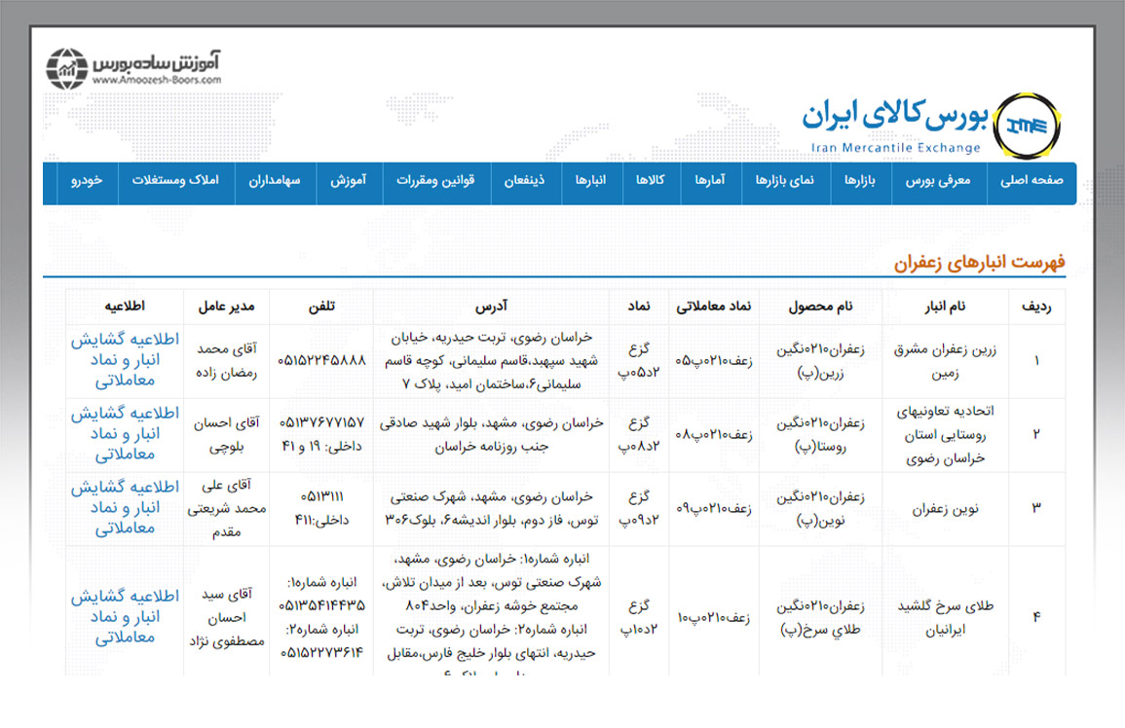
Task: Click announcement link for نوین زعفران row
Action: pyautogui.click(x=125, y=508)
